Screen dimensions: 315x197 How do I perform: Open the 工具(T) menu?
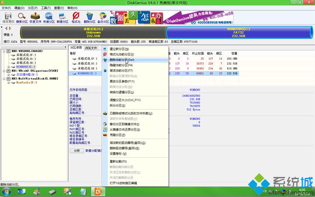point(46,8)
